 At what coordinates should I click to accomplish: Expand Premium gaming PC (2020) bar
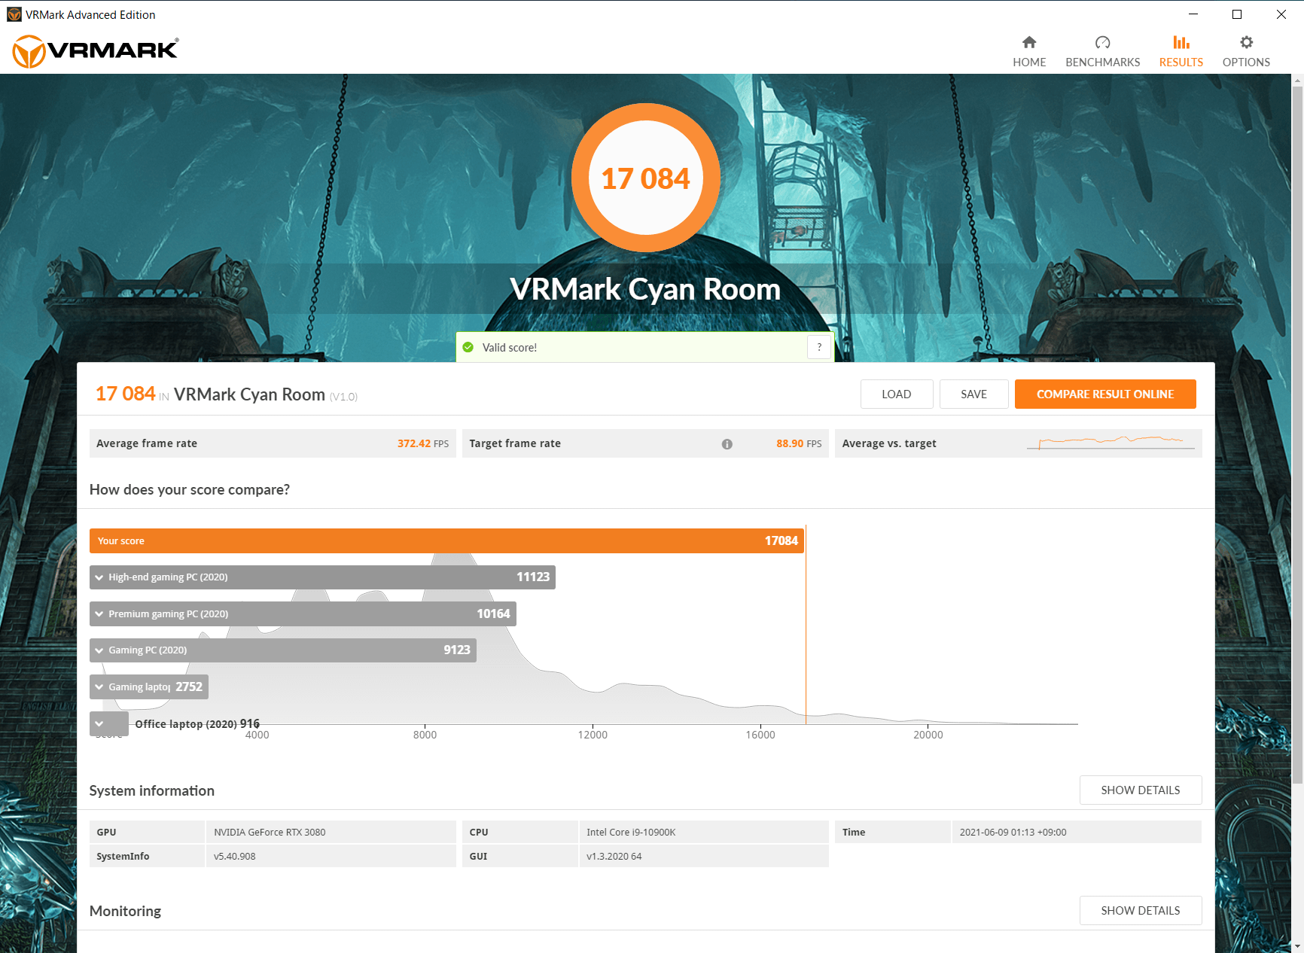tap(303, 614)
